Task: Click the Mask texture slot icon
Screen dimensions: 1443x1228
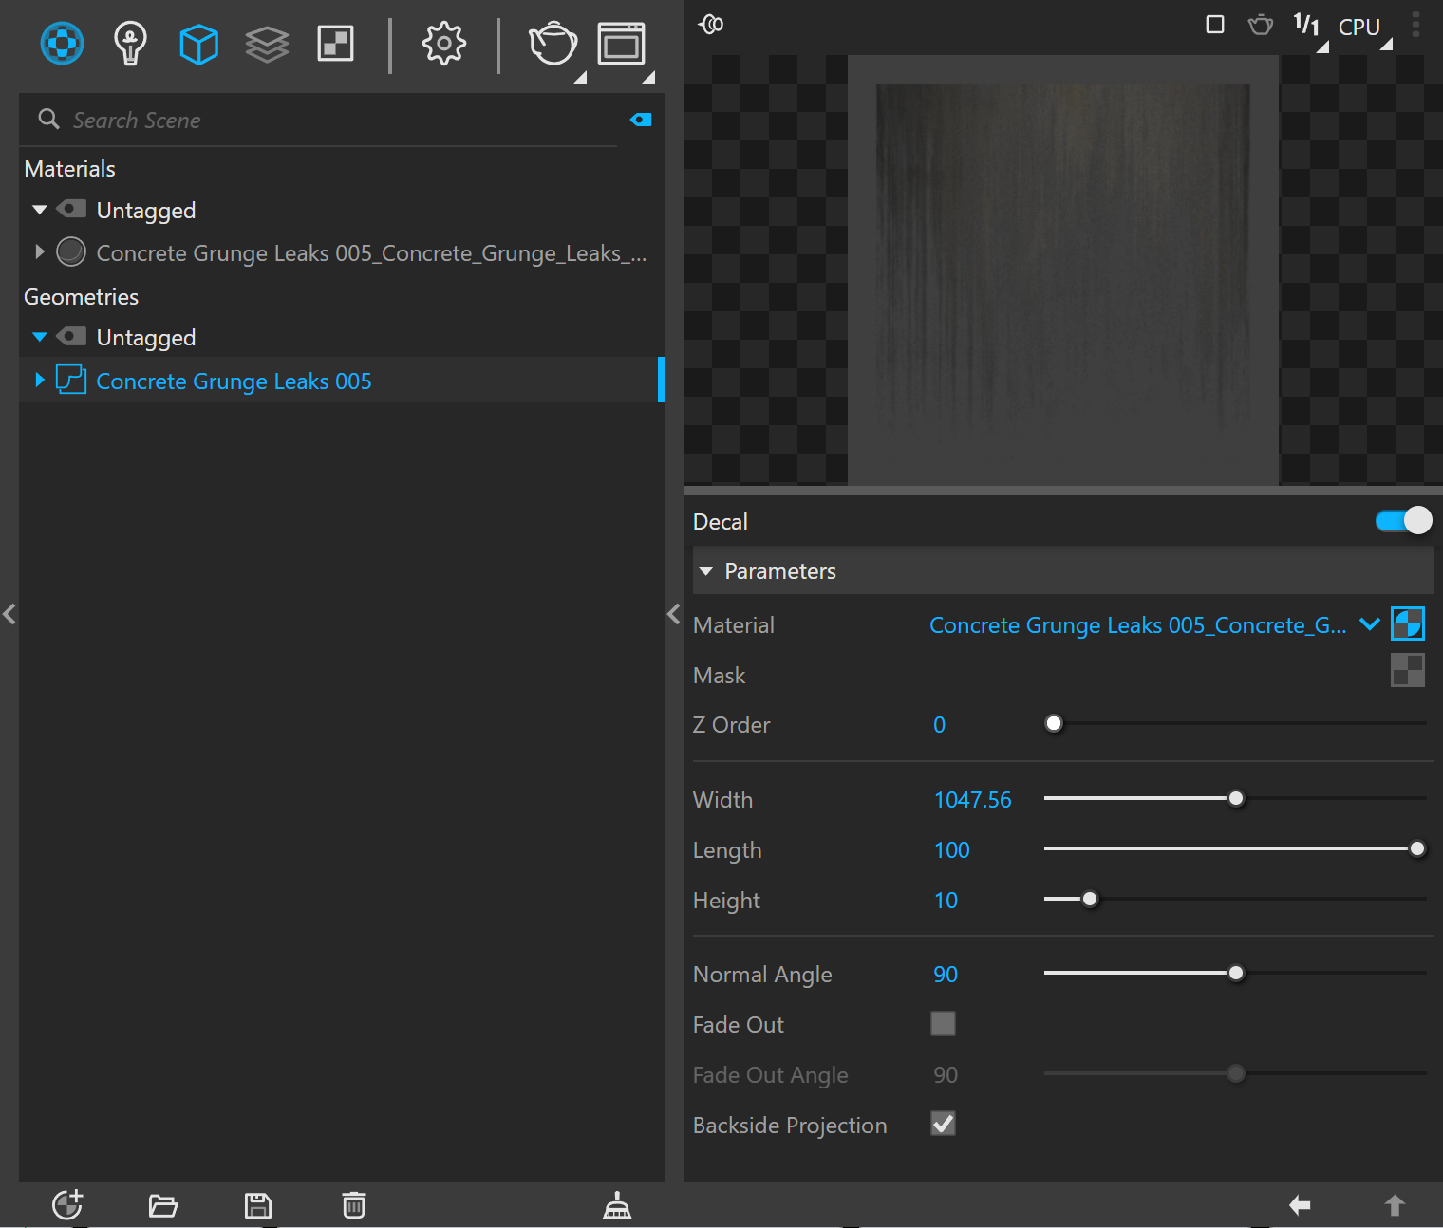Action: click(1408, 670)
